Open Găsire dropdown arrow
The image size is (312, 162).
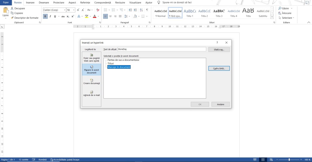[292, 8]
